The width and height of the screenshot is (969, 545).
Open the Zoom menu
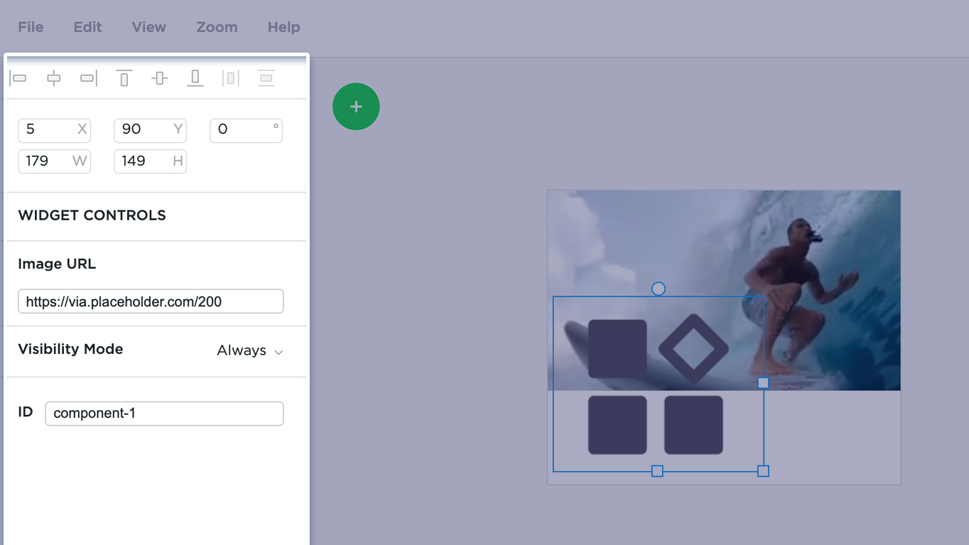(x=217, y=27)
